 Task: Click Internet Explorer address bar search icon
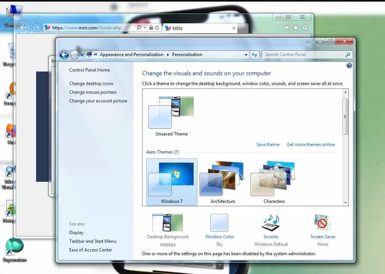(x=139, y=27)
